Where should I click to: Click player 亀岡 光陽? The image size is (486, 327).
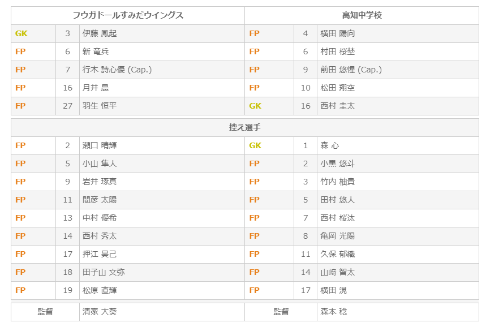(x=337, y=236)
